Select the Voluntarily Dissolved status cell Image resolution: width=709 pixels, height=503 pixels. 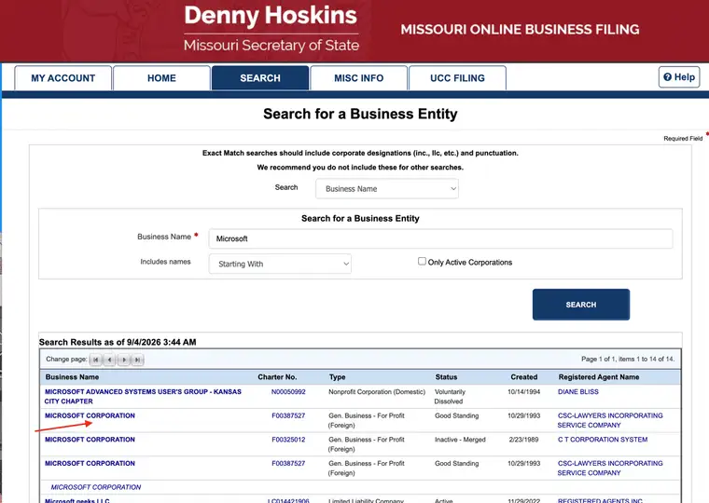click(450, 397)
